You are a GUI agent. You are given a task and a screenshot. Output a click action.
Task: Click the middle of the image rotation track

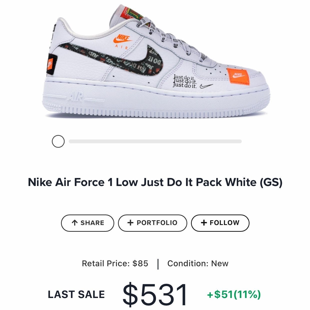(x=155, y=141)
